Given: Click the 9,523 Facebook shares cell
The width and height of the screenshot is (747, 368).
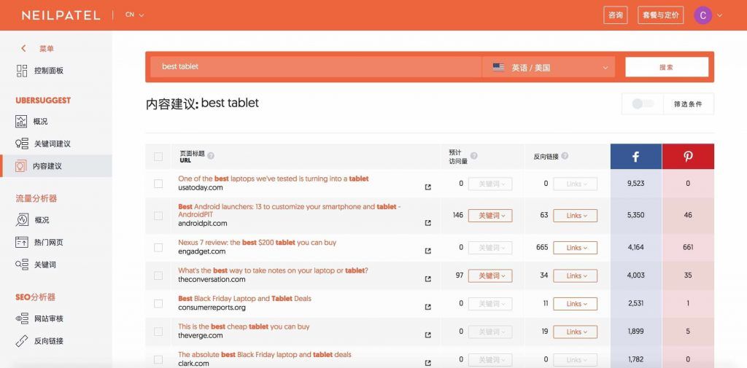Looking at the screenshot, I should click(x=635, y=184).
